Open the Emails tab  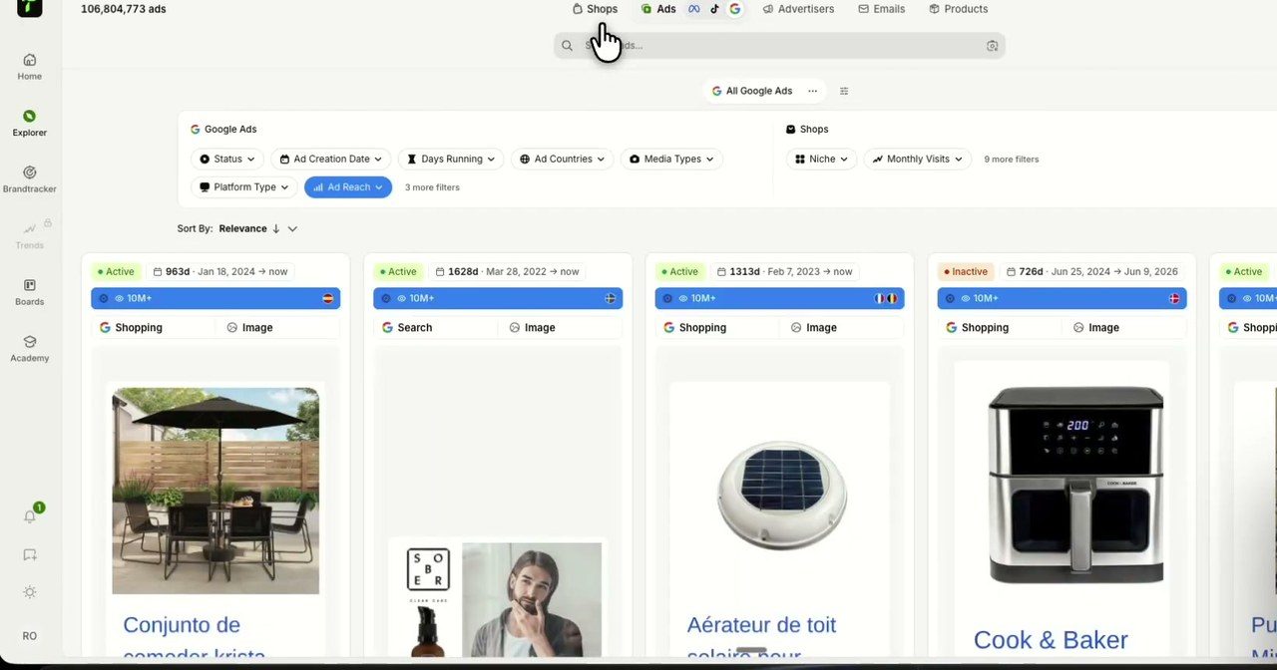click(882, 9)
